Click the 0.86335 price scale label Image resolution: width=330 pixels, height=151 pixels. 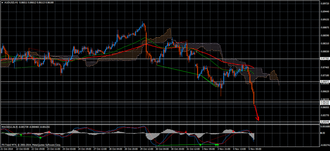324,99
